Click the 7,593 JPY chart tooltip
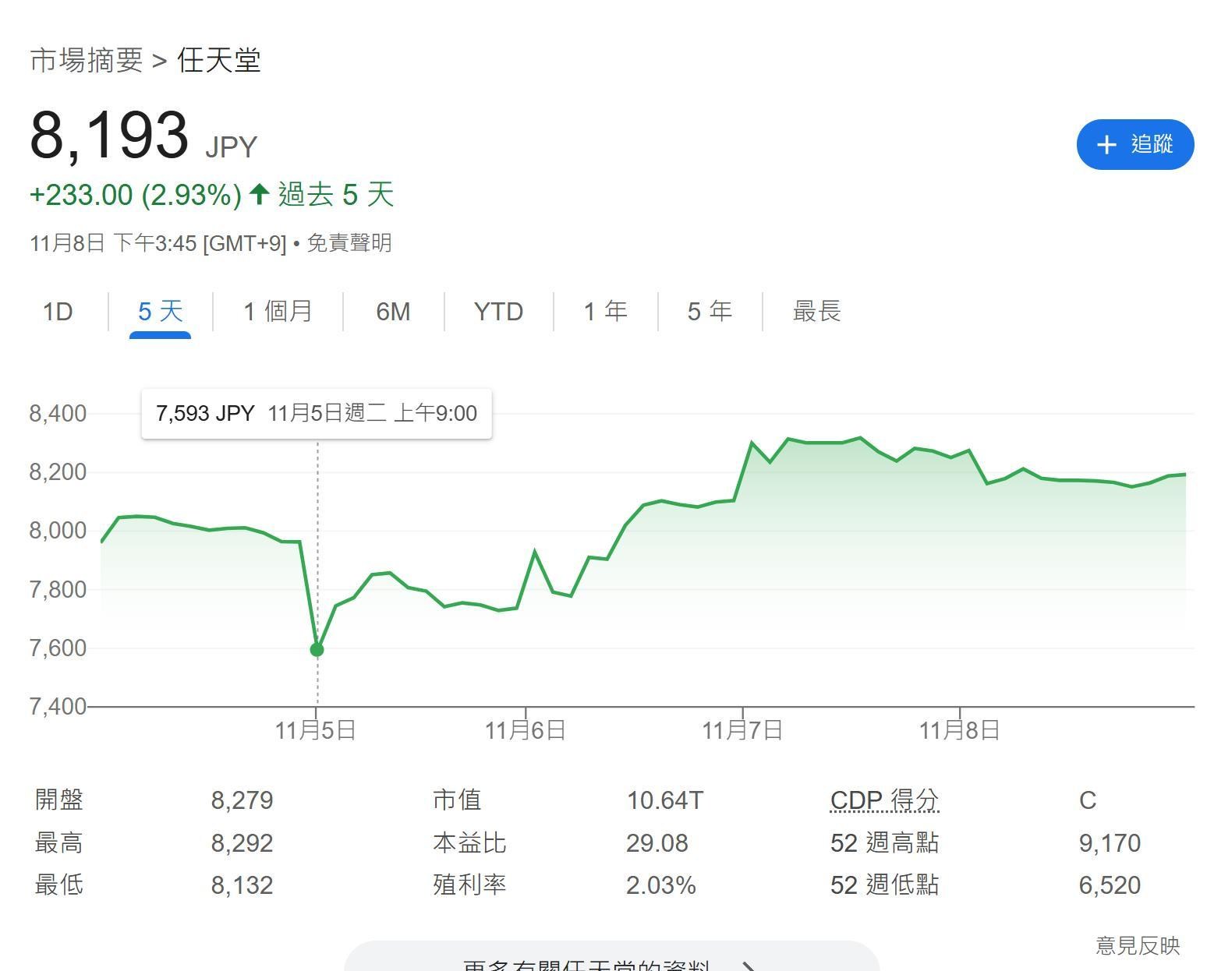Viewport: 1207px width, 971px height. click(316, 413)
